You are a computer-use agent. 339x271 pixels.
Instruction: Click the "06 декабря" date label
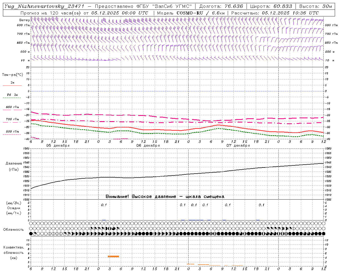point(148,146)
